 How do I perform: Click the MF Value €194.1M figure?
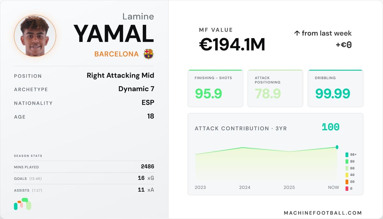point(232,45)
